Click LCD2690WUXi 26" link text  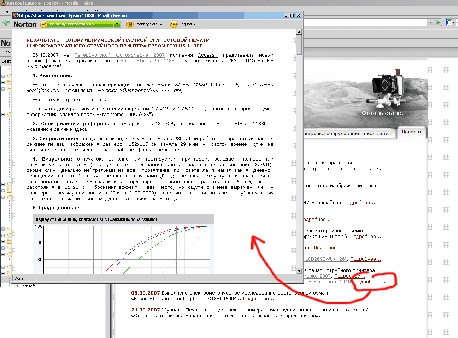[325, 259]
